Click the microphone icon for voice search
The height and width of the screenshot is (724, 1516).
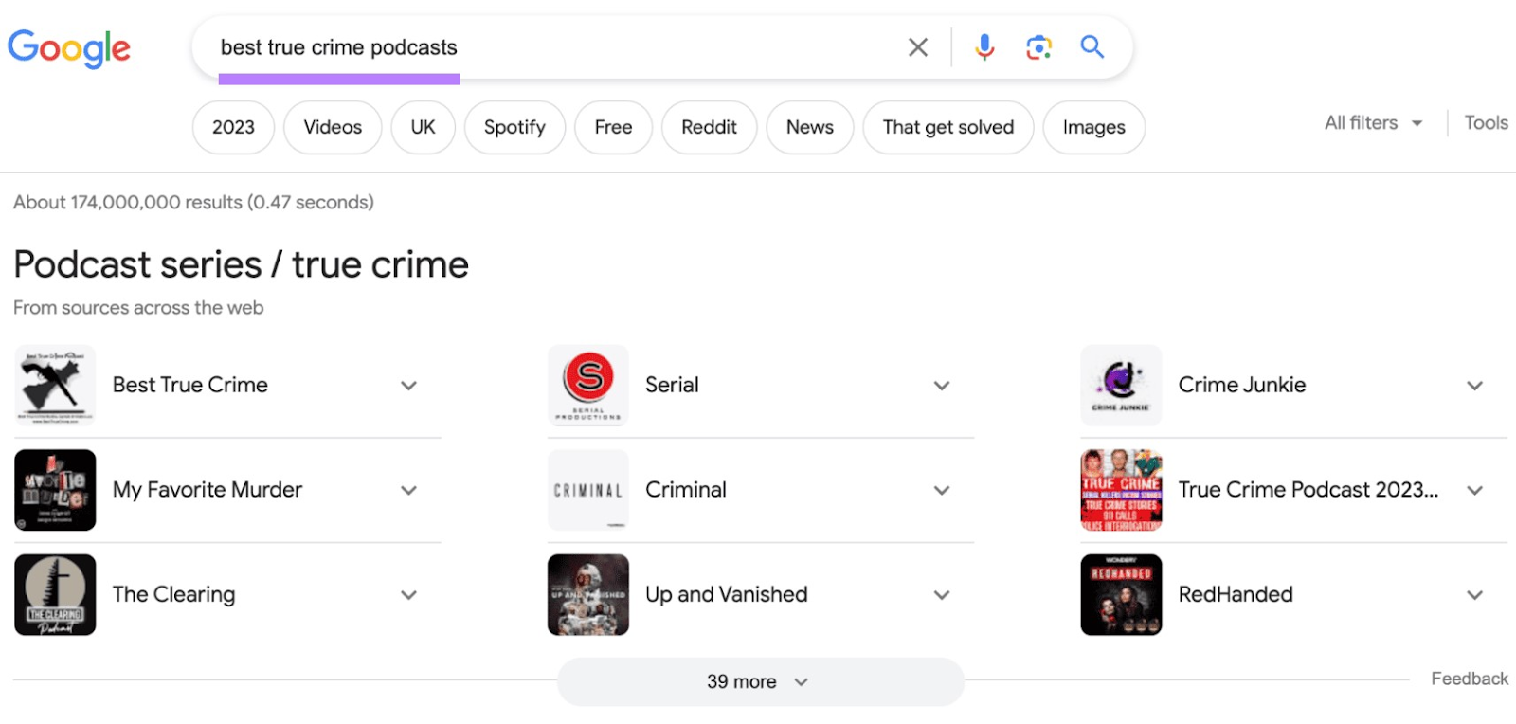pos(985,46)
